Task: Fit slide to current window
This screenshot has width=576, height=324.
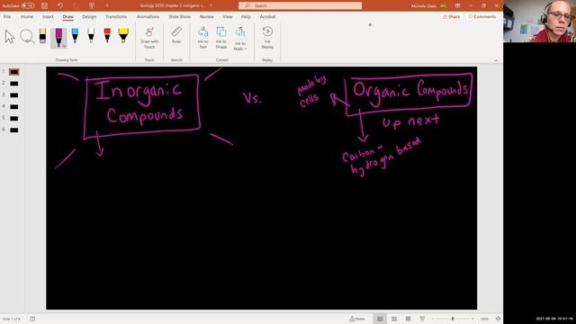Action: pyautogui.click(x=498, y=319)
